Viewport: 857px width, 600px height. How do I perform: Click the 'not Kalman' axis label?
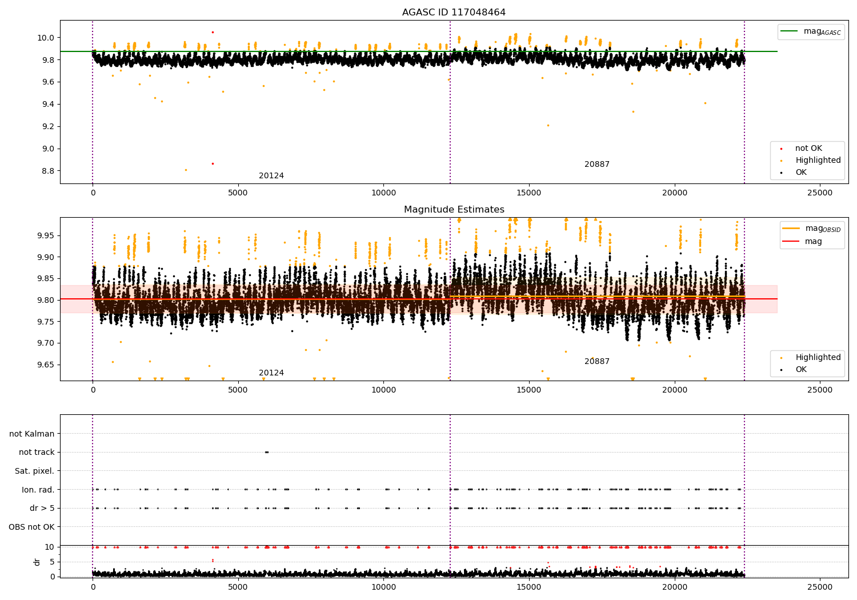coord(31,434)
